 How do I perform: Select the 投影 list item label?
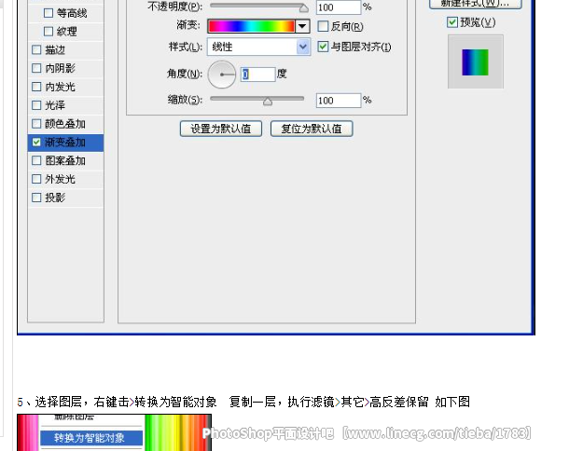click(55, 198)
